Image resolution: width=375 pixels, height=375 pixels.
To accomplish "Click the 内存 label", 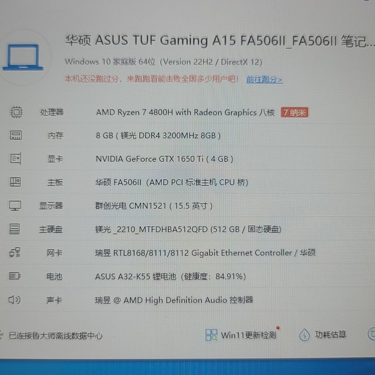I will tap(56, 135).
